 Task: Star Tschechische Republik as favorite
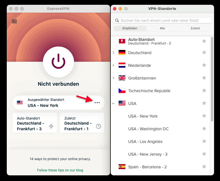coord(204,90)
